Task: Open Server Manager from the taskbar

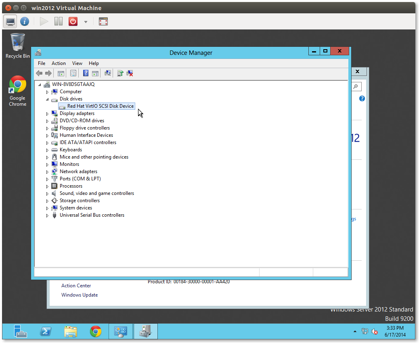Action: 20,331
